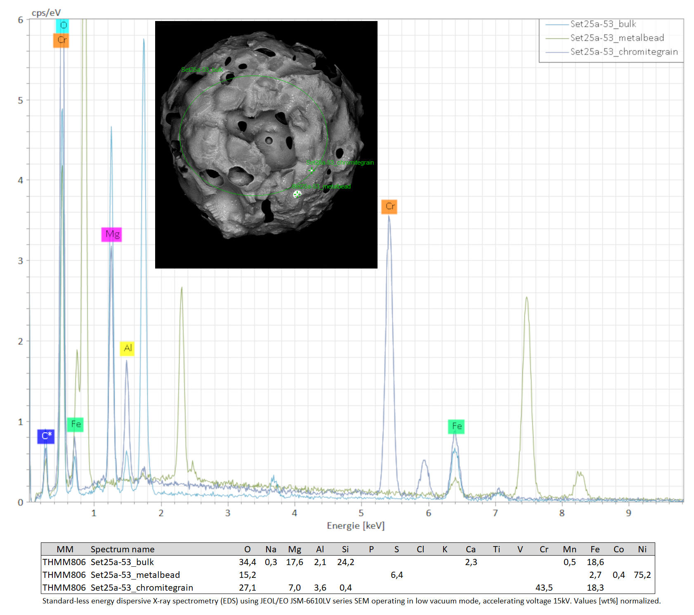Select the green Fe label below 1 keV
The height and width of the screenshot is (615, 694).
click(x=76, y=424)
